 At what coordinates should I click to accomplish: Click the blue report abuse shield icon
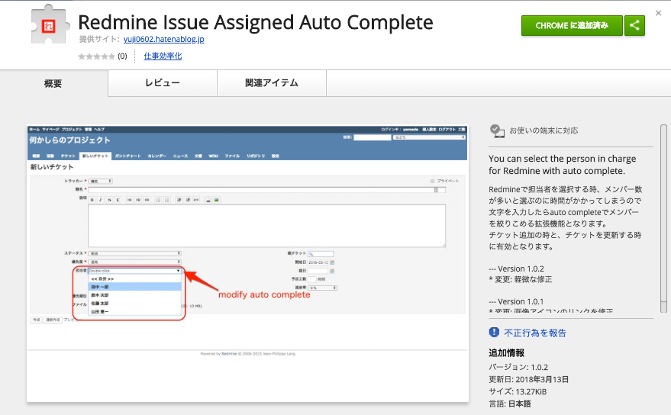click(x=494, y=333)
